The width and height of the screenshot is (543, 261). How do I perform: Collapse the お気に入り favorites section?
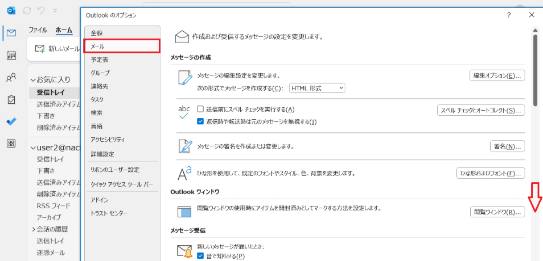(x=33, y=80)
